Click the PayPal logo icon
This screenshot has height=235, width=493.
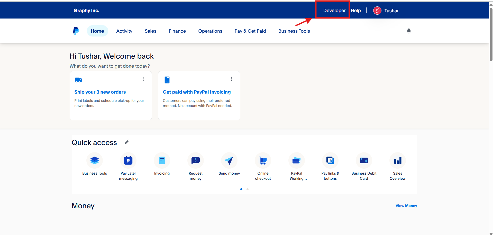click(76, 31)
